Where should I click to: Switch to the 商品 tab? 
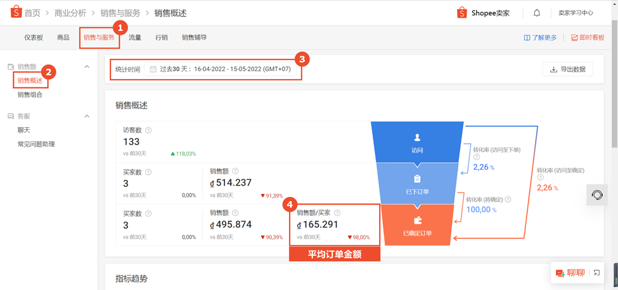[63, 38]
